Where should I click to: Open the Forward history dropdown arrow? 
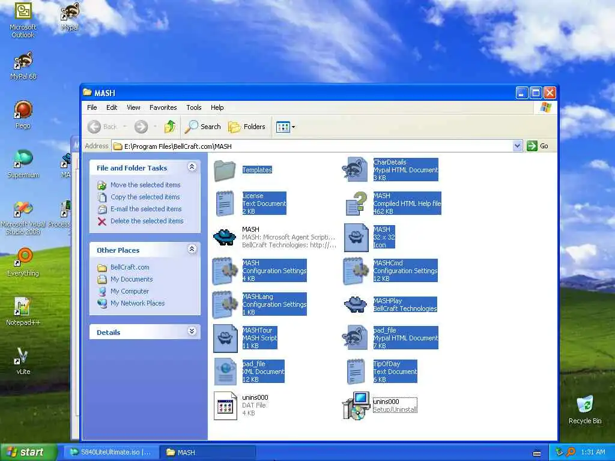(155, 127)
